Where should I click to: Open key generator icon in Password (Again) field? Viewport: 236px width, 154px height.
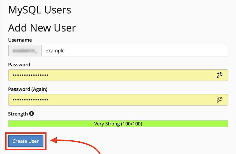click(219, 100)
